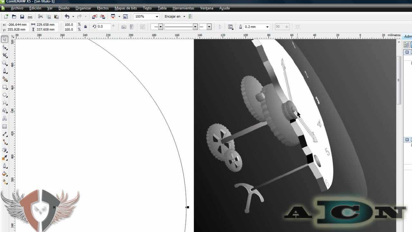Select the Table tool

tap(5, 127)
